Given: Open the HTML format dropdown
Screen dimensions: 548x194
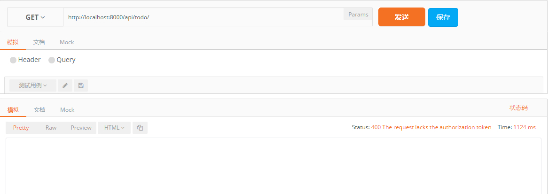Looking at the screenshot, I should click(x=114, y=128).
